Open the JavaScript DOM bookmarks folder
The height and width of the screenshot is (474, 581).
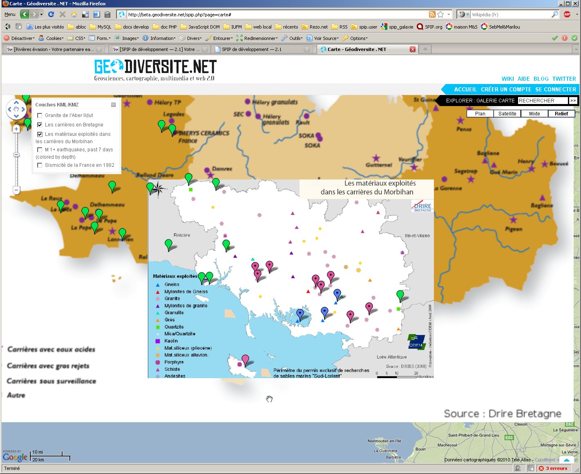coord(200,27)
